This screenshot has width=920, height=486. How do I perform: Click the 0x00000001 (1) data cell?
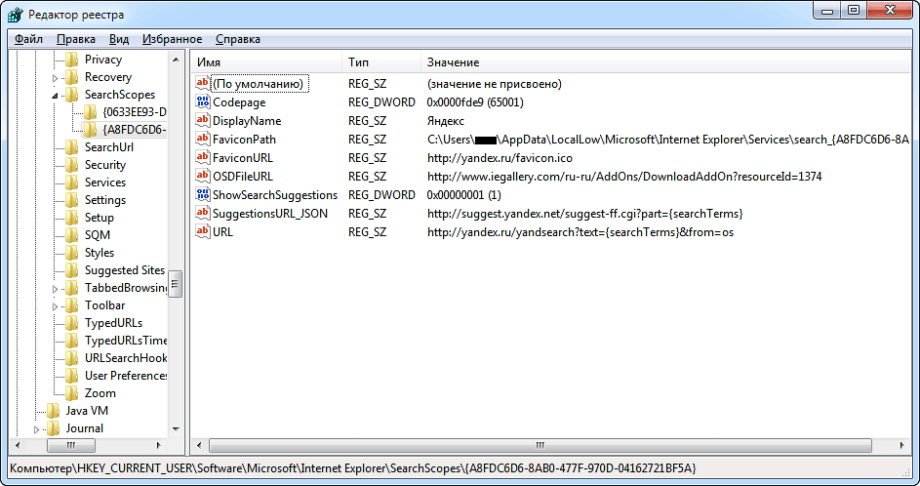tap(463, 195)
